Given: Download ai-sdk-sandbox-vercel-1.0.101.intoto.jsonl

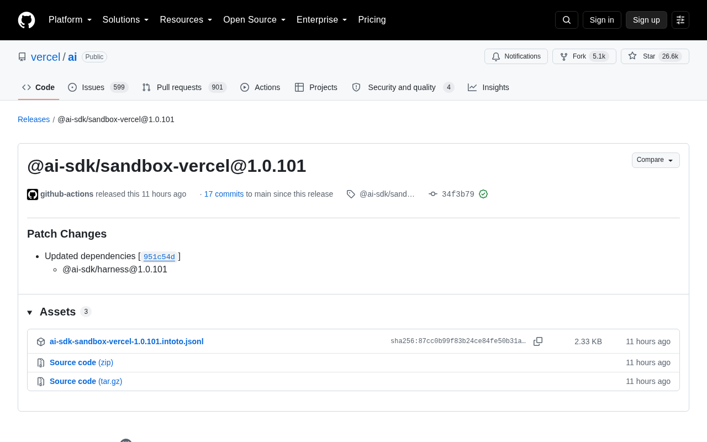Looking at the screenshot, I should pos(126,341).
